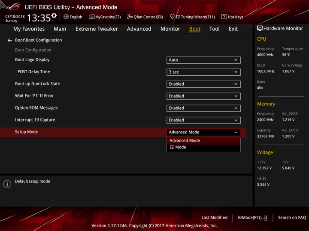
Task: Click the EzMode exit arrow icon
Action: [x=264, y=218]
